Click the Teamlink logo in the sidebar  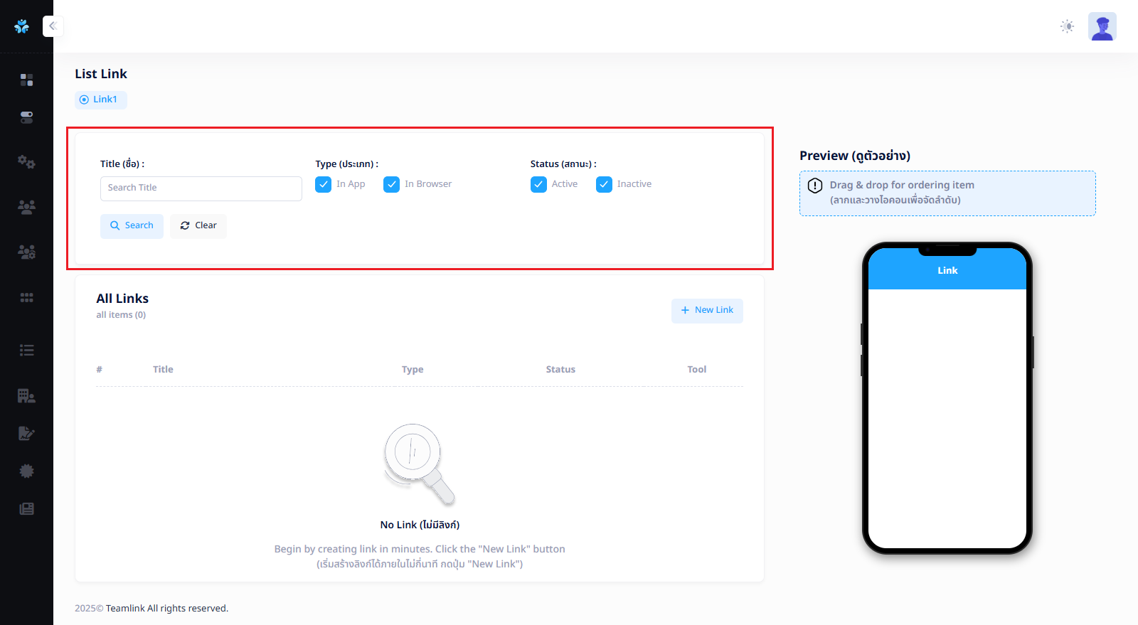[x=22, y=26]
